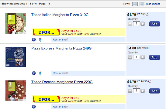
Task: View Rest of shelf for Pizza Express pizza
Action: 60,73
